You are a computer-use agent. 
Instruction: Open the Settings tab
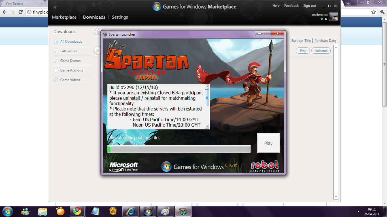pyautogui.click(x=120, y=17)
